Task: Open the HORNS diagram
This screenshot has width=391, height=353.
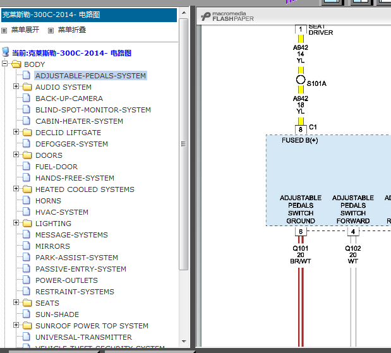Action: point(48,201)
